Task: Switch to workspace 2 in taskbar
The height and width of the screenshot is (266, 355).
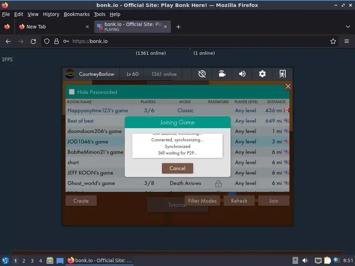Action: [x=24, y=261]
